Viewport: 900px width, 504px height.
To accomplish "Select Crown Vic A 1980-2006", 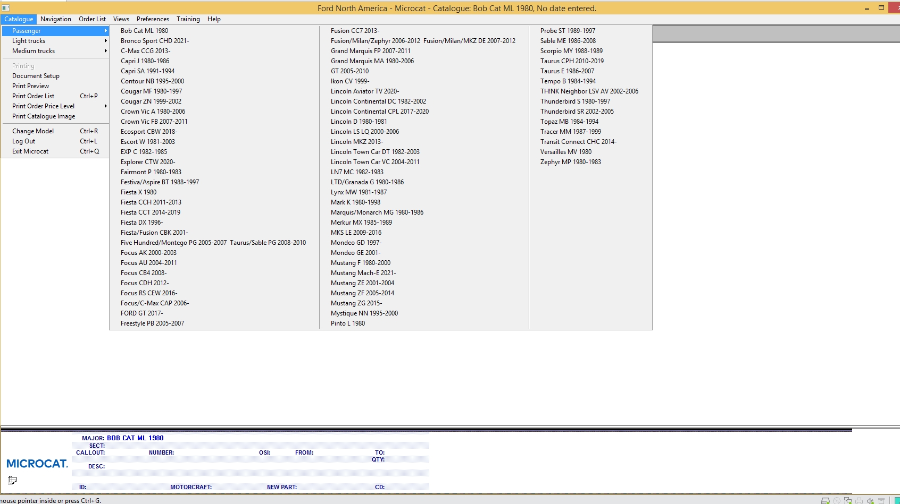I will (x=153, y=112).
